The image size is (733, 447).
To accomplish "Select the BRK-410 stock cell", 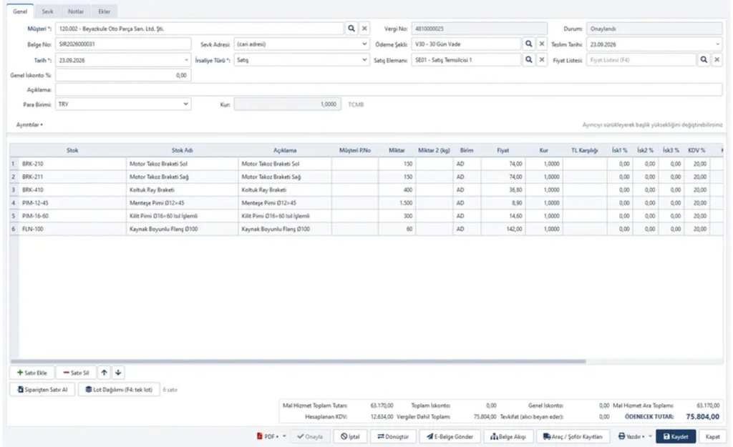I will (72, 190).
